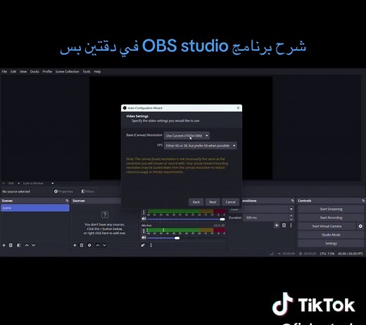Mute the Mic/Aux audio channel

144,238
